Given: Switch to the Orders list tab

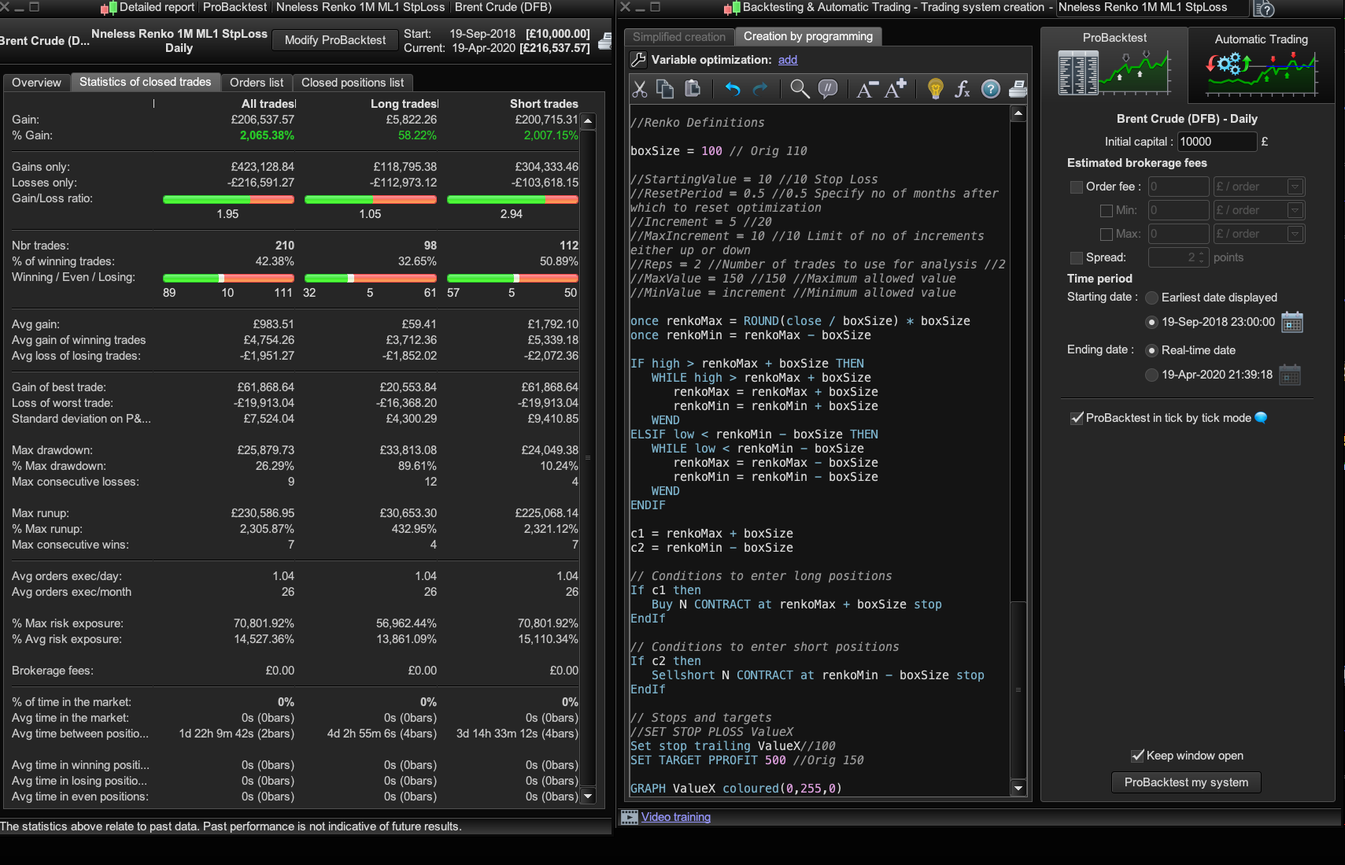Looking at the screenshot, I should [257, 83].
